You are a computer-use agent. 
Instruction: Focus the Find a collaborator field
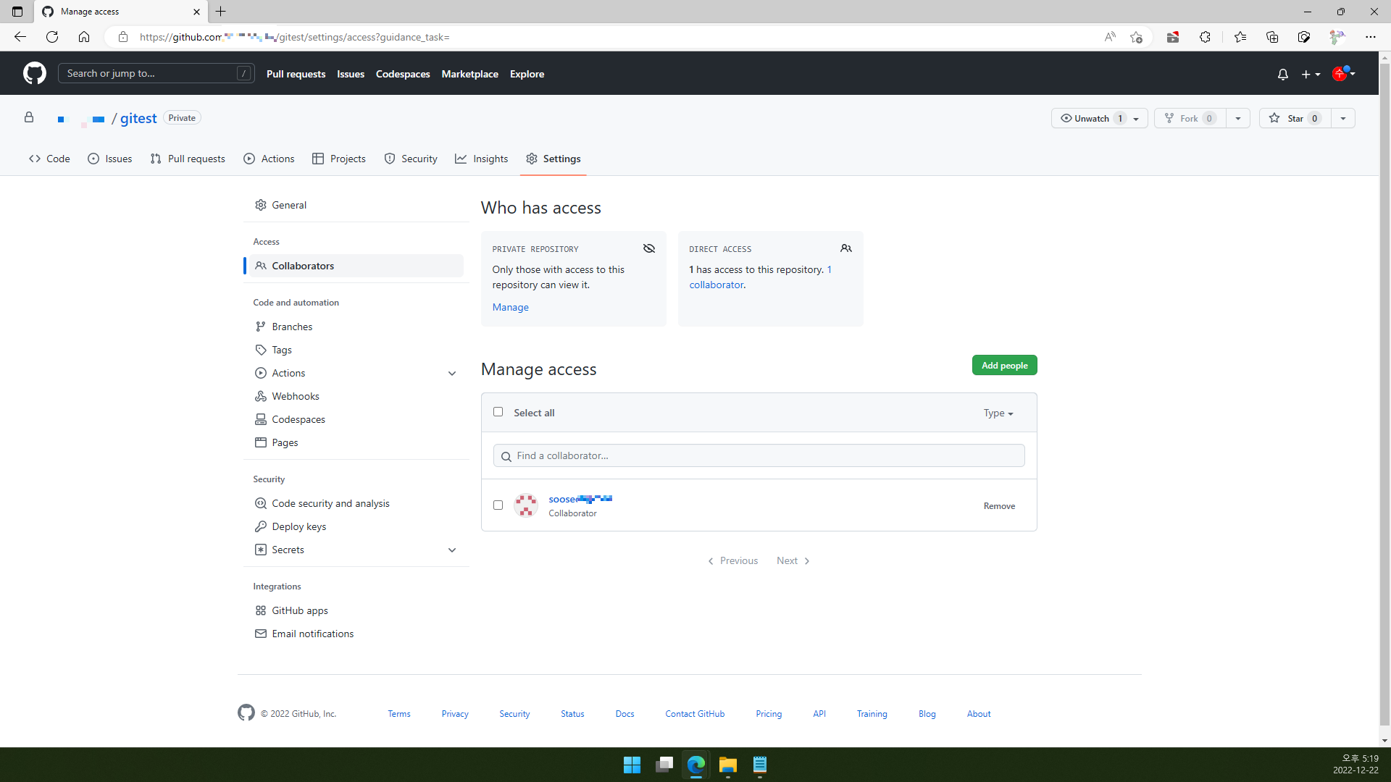click(x=759, y=455)
